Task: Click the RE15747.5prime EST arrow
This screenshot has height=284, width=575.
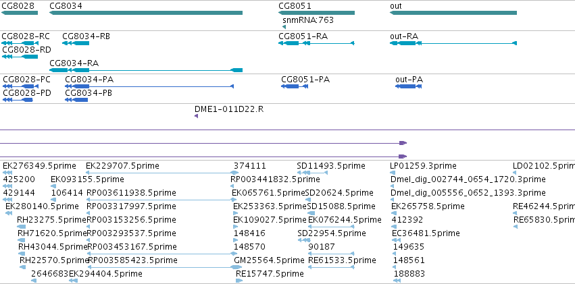Action: point(239,281)
